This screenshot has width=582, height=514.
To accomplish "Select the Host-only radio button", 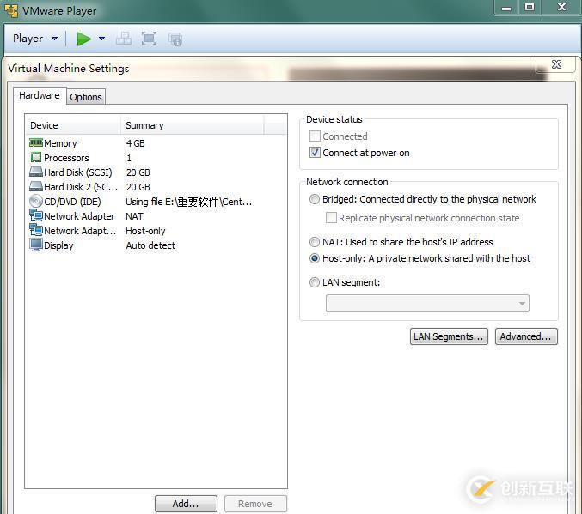I will pos(315,258).
